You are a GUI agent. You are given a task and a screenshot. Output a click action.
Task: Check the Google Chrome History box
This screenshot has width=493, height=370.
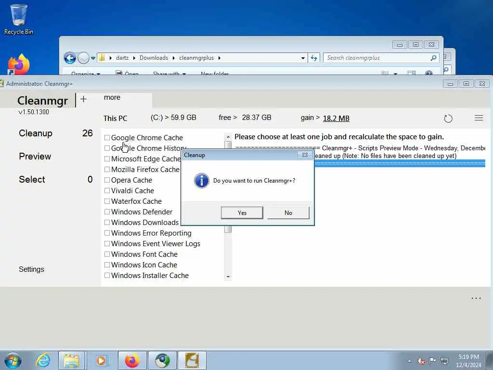107,148
